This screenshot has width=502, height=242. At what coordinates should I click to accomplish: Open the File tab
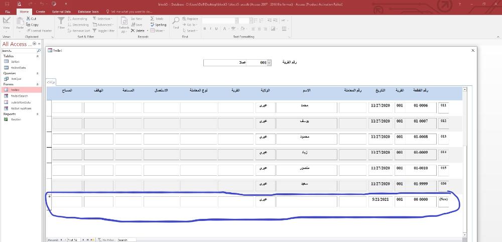8,12
